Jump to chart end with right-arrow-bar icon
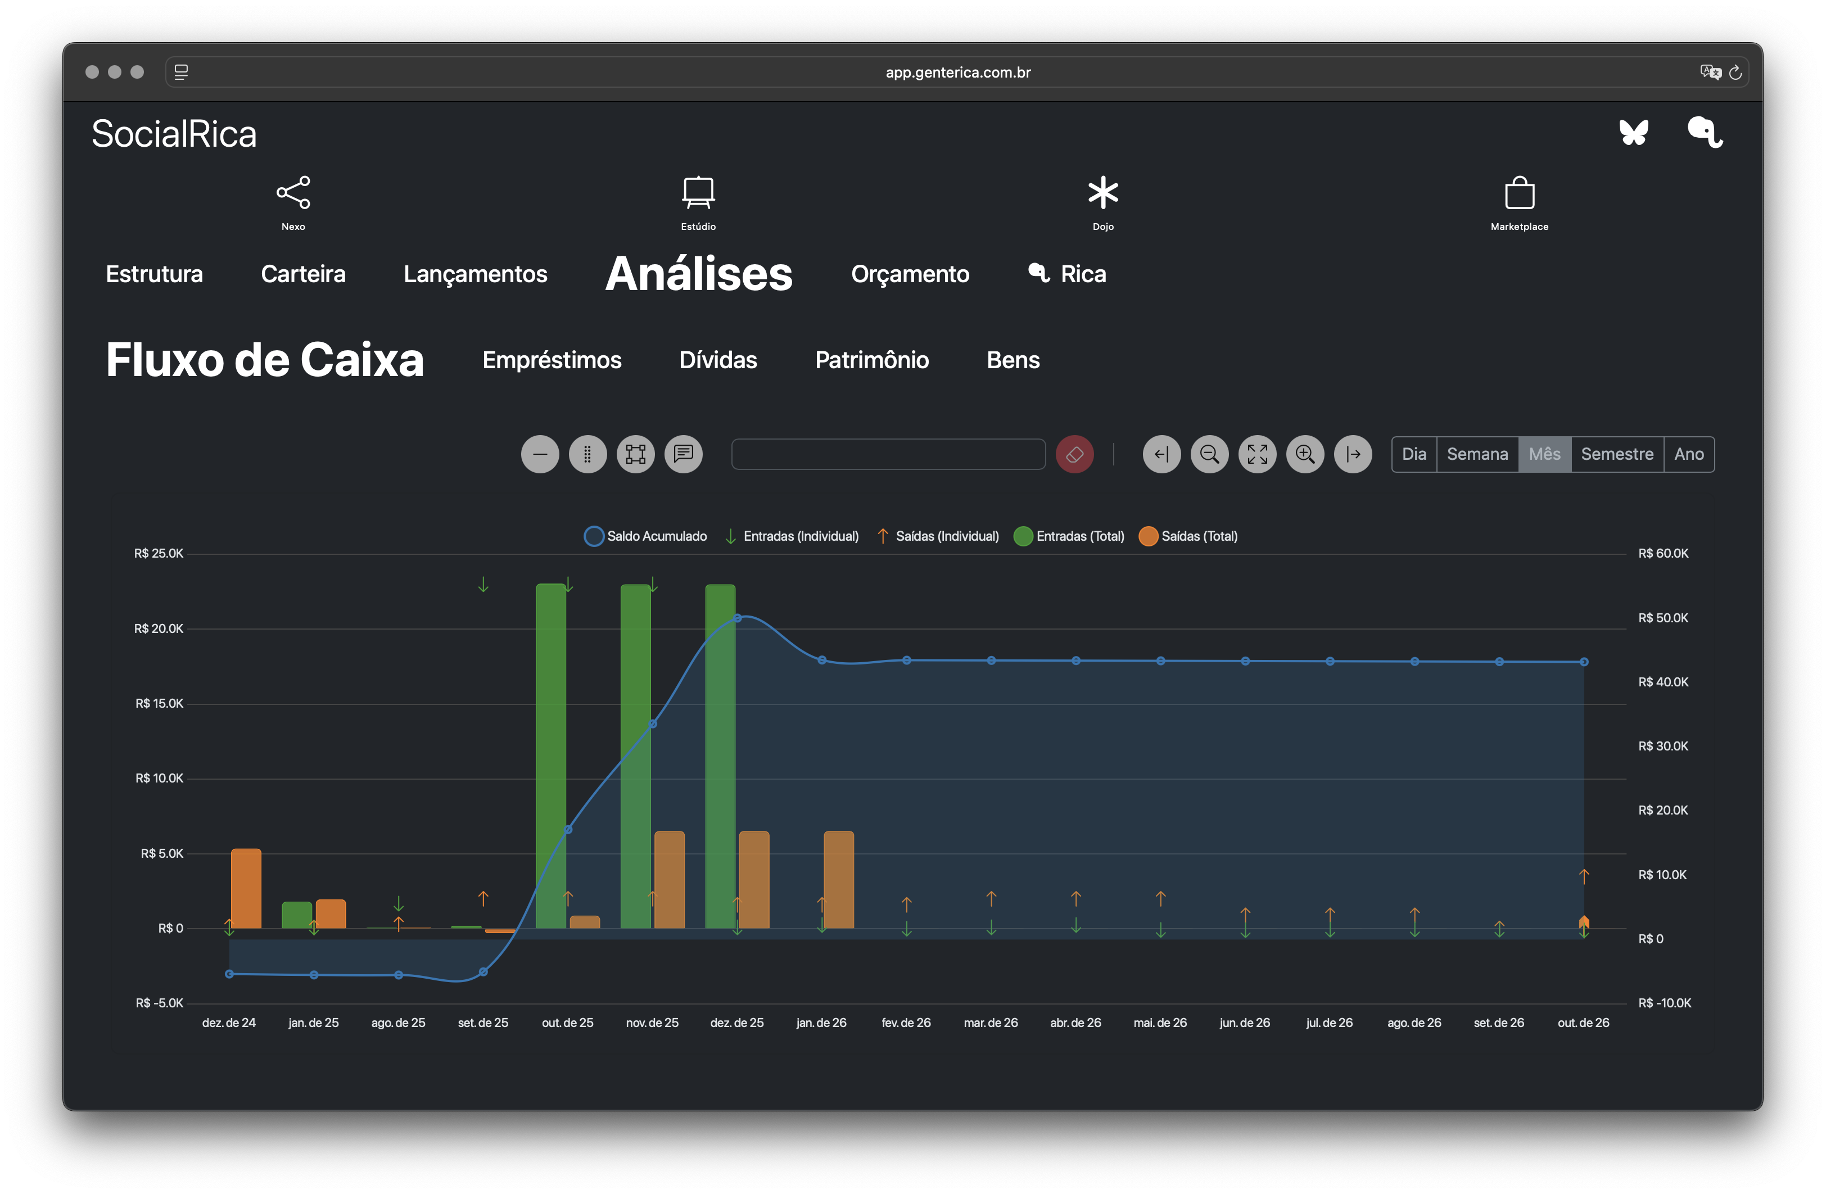 point(1353,454)
